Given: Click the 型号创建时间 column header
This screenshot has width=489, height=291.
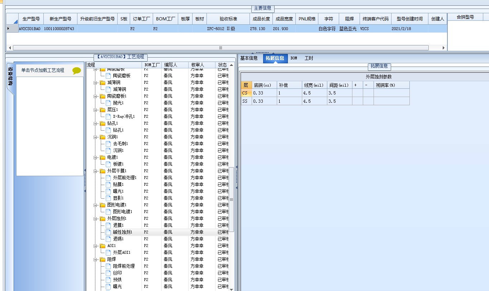Looking at the screenshot, I should pyautogui.click(x=409, y=19).
